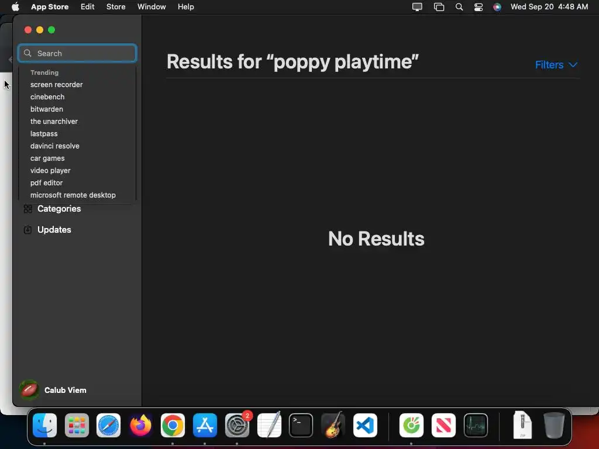Open the Updates sidebar section
This screenshot has height=449, width=599.
click(54, 230)
